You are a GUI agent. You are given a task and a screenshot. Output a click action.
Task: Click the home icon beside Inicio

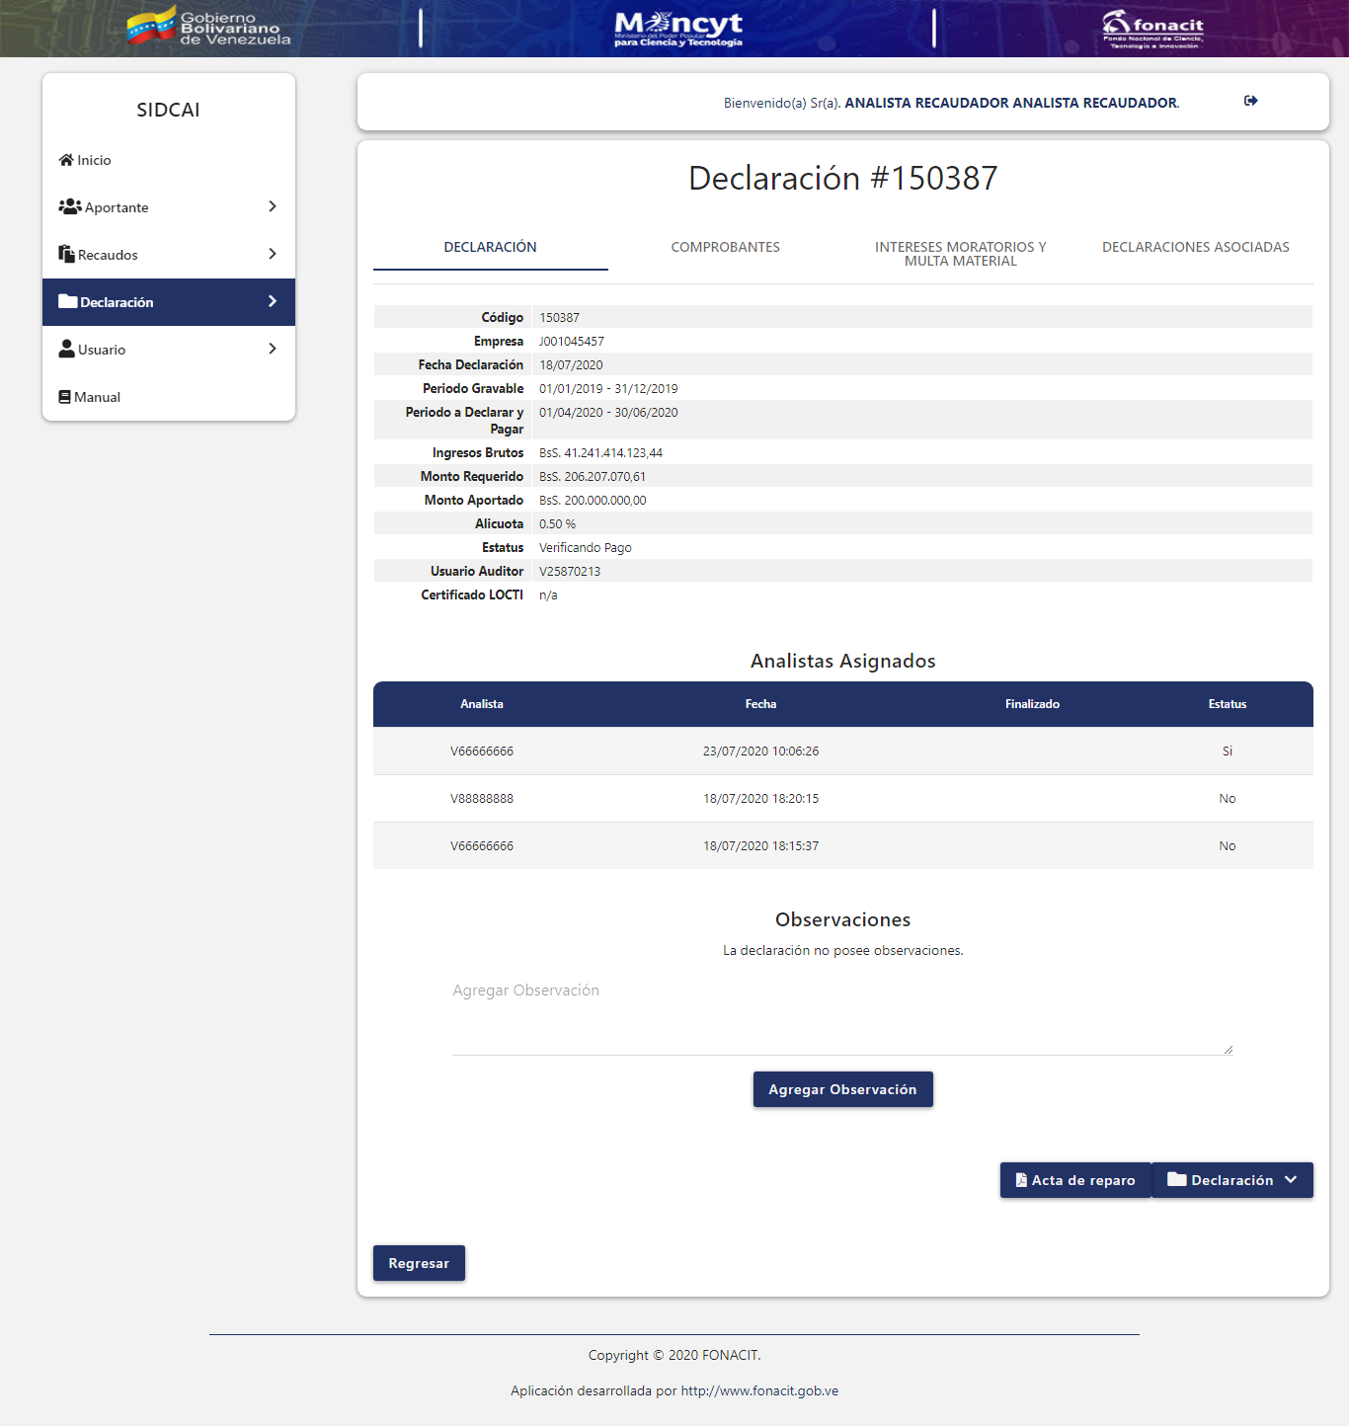pos(66,160)
